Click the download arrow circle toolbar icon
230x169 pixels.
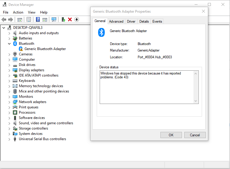click(x=77, y=19)
